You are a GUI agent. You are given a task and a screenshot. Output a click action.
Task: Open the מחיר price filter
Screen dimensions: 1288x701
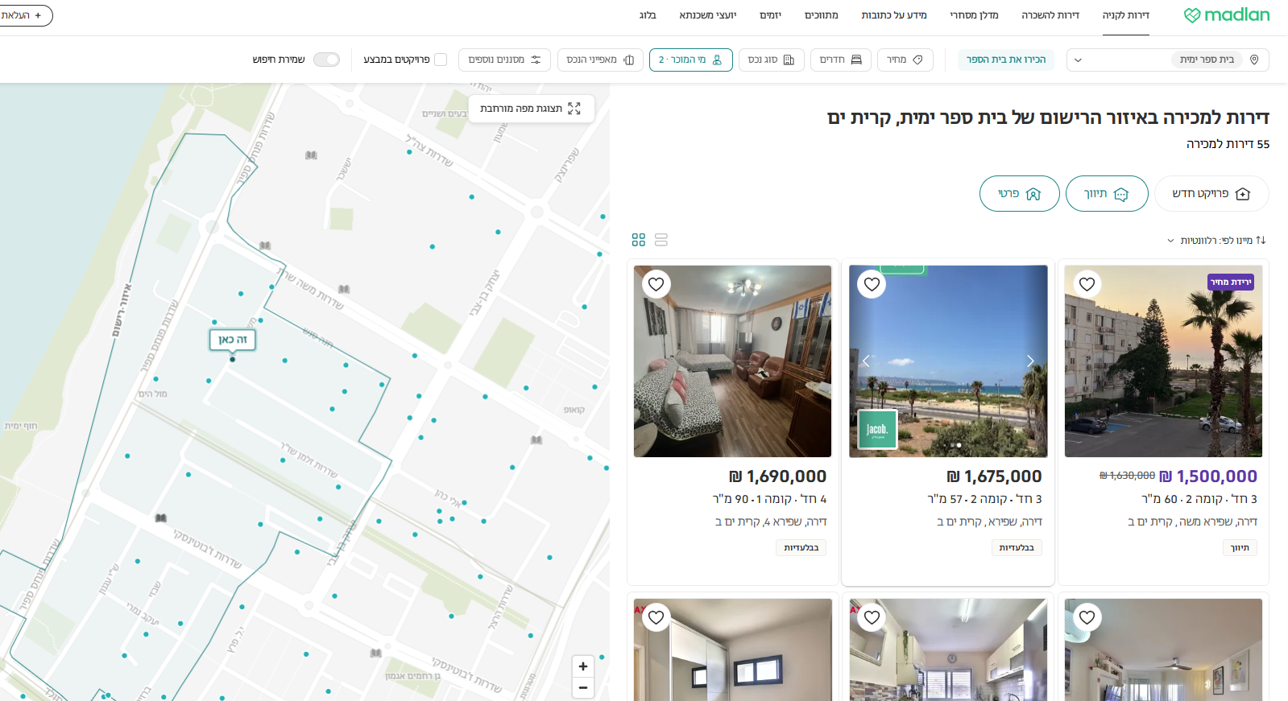click(x=905, y=60)
